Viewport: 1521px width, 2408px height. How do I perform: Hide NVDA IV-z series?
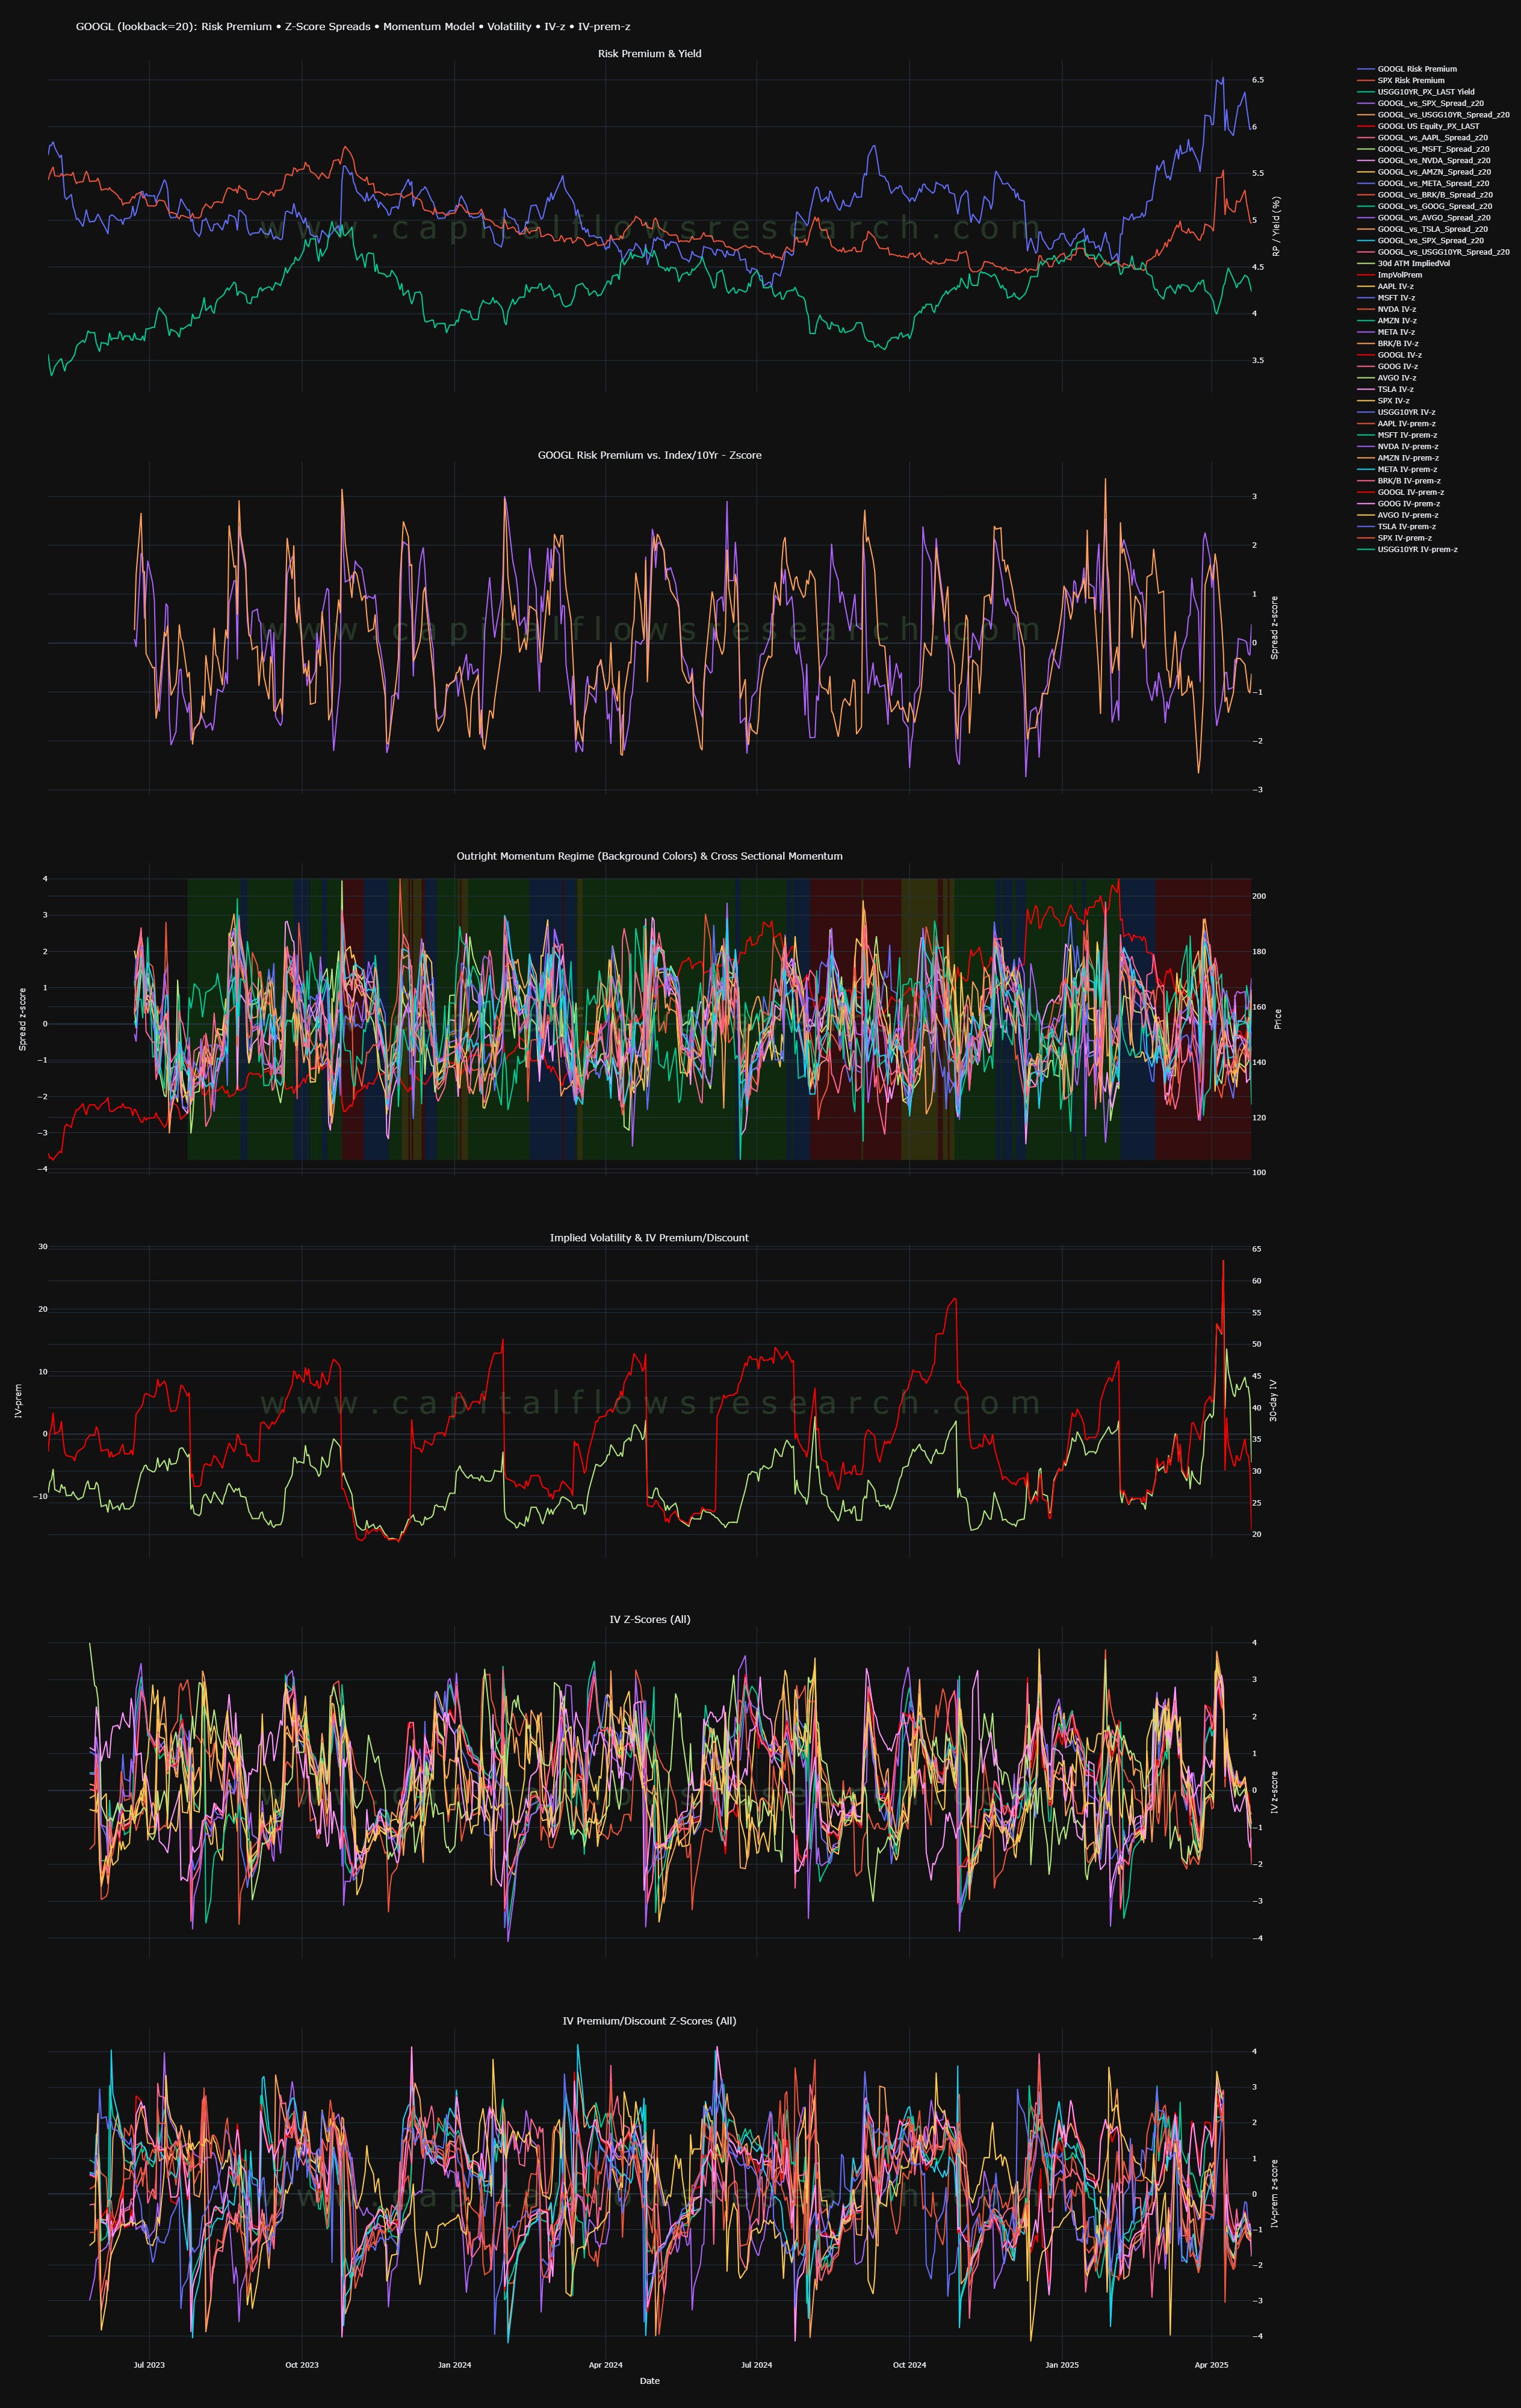(x=1386, y=309)
